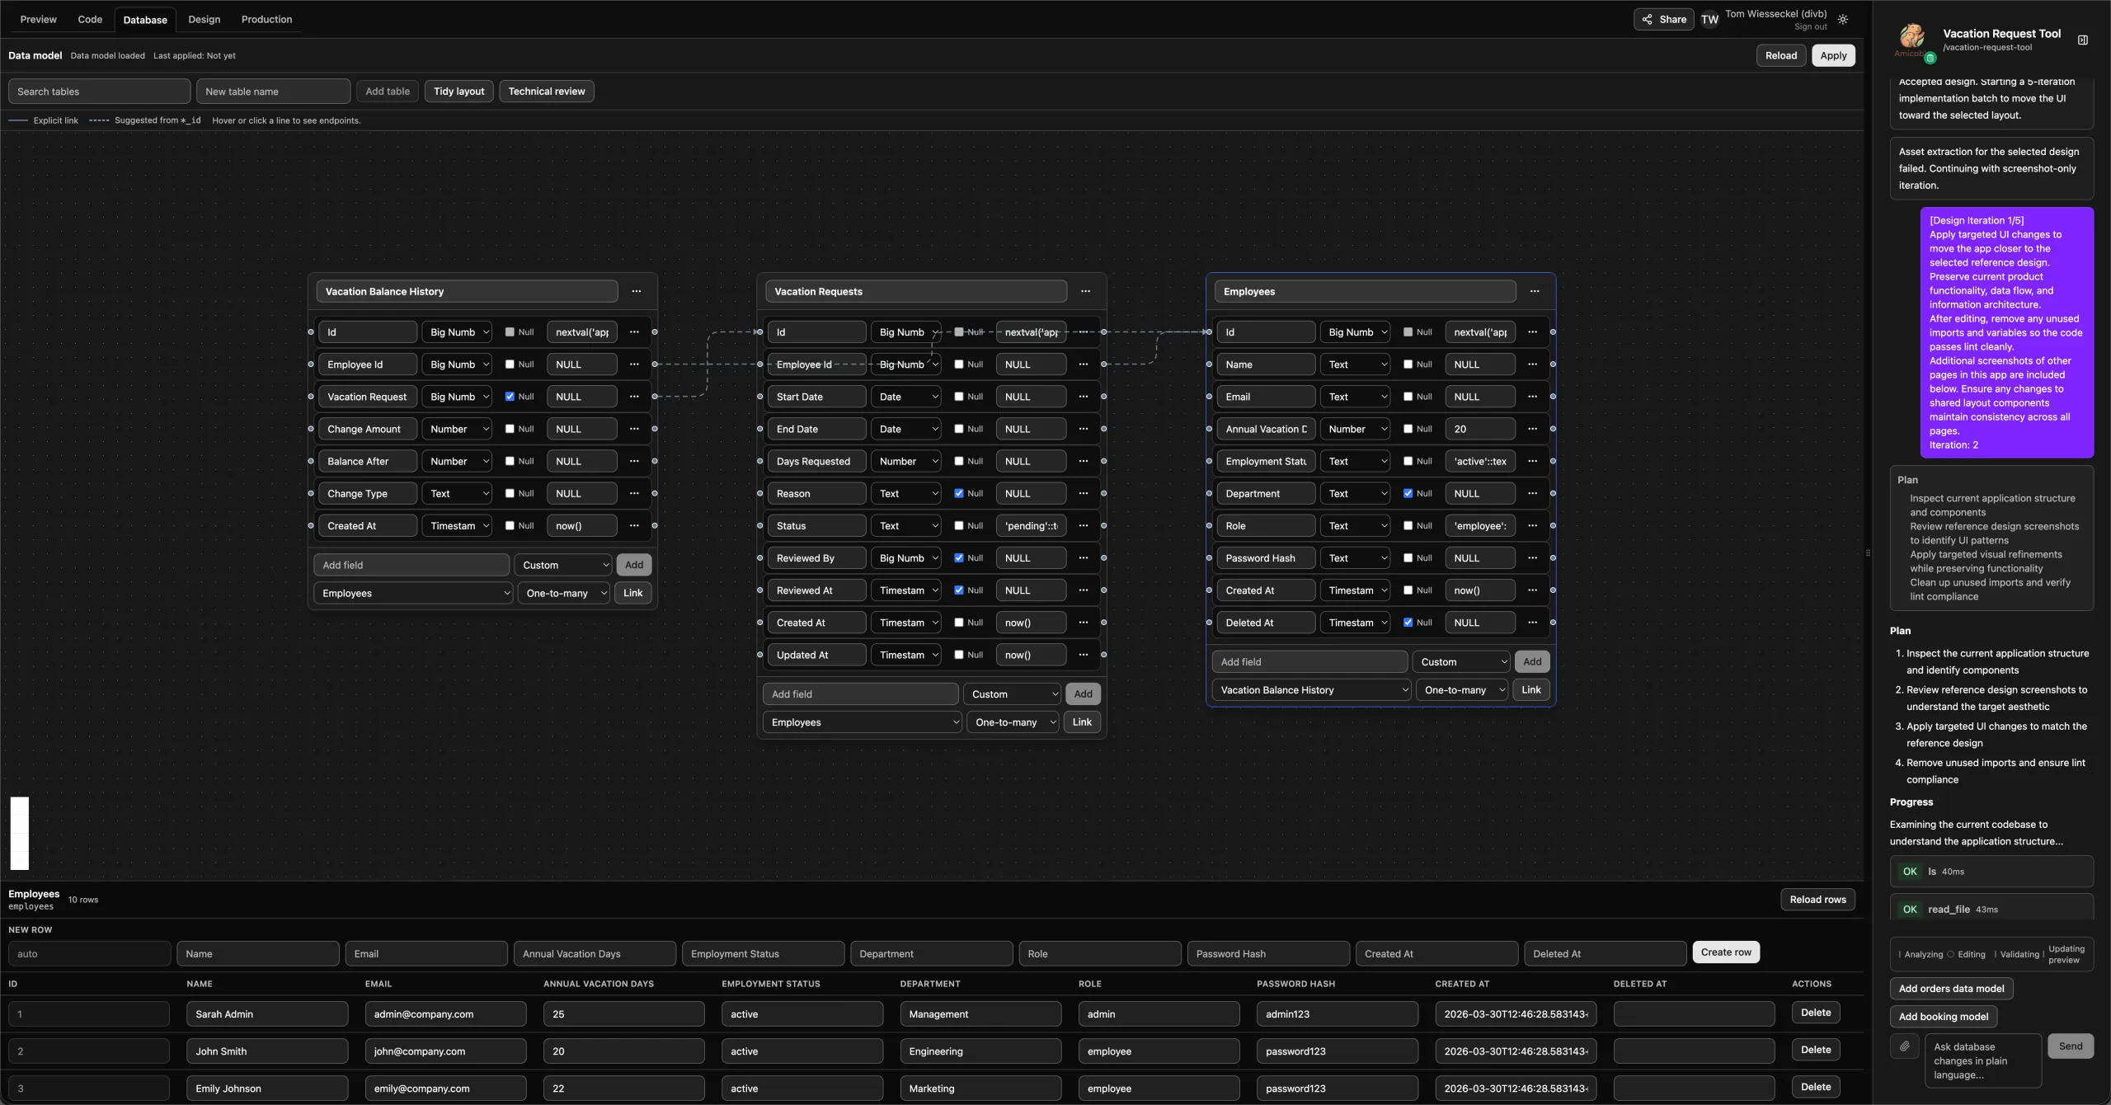Click the paperclip attachment icon

pyautogui.click(x=1904, y=1046)
